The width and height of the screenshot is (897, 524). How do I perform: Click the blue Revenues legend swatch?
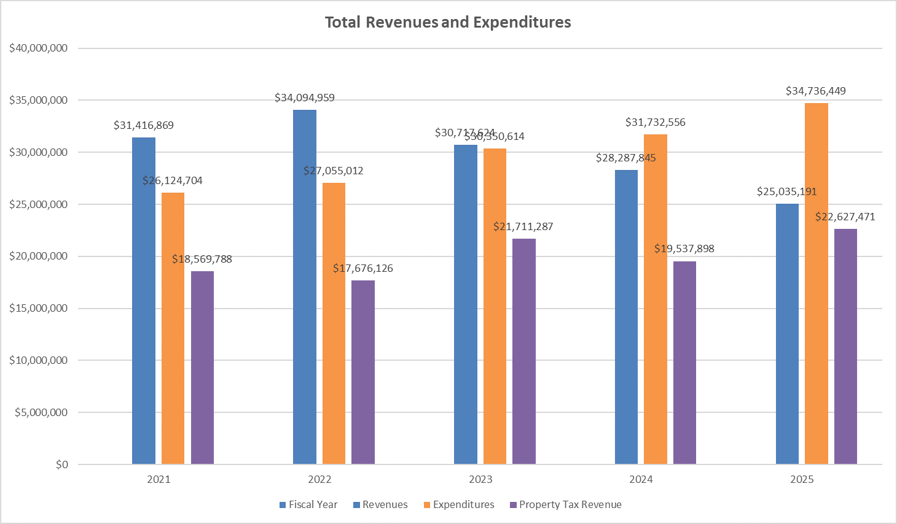coord(356,505)
